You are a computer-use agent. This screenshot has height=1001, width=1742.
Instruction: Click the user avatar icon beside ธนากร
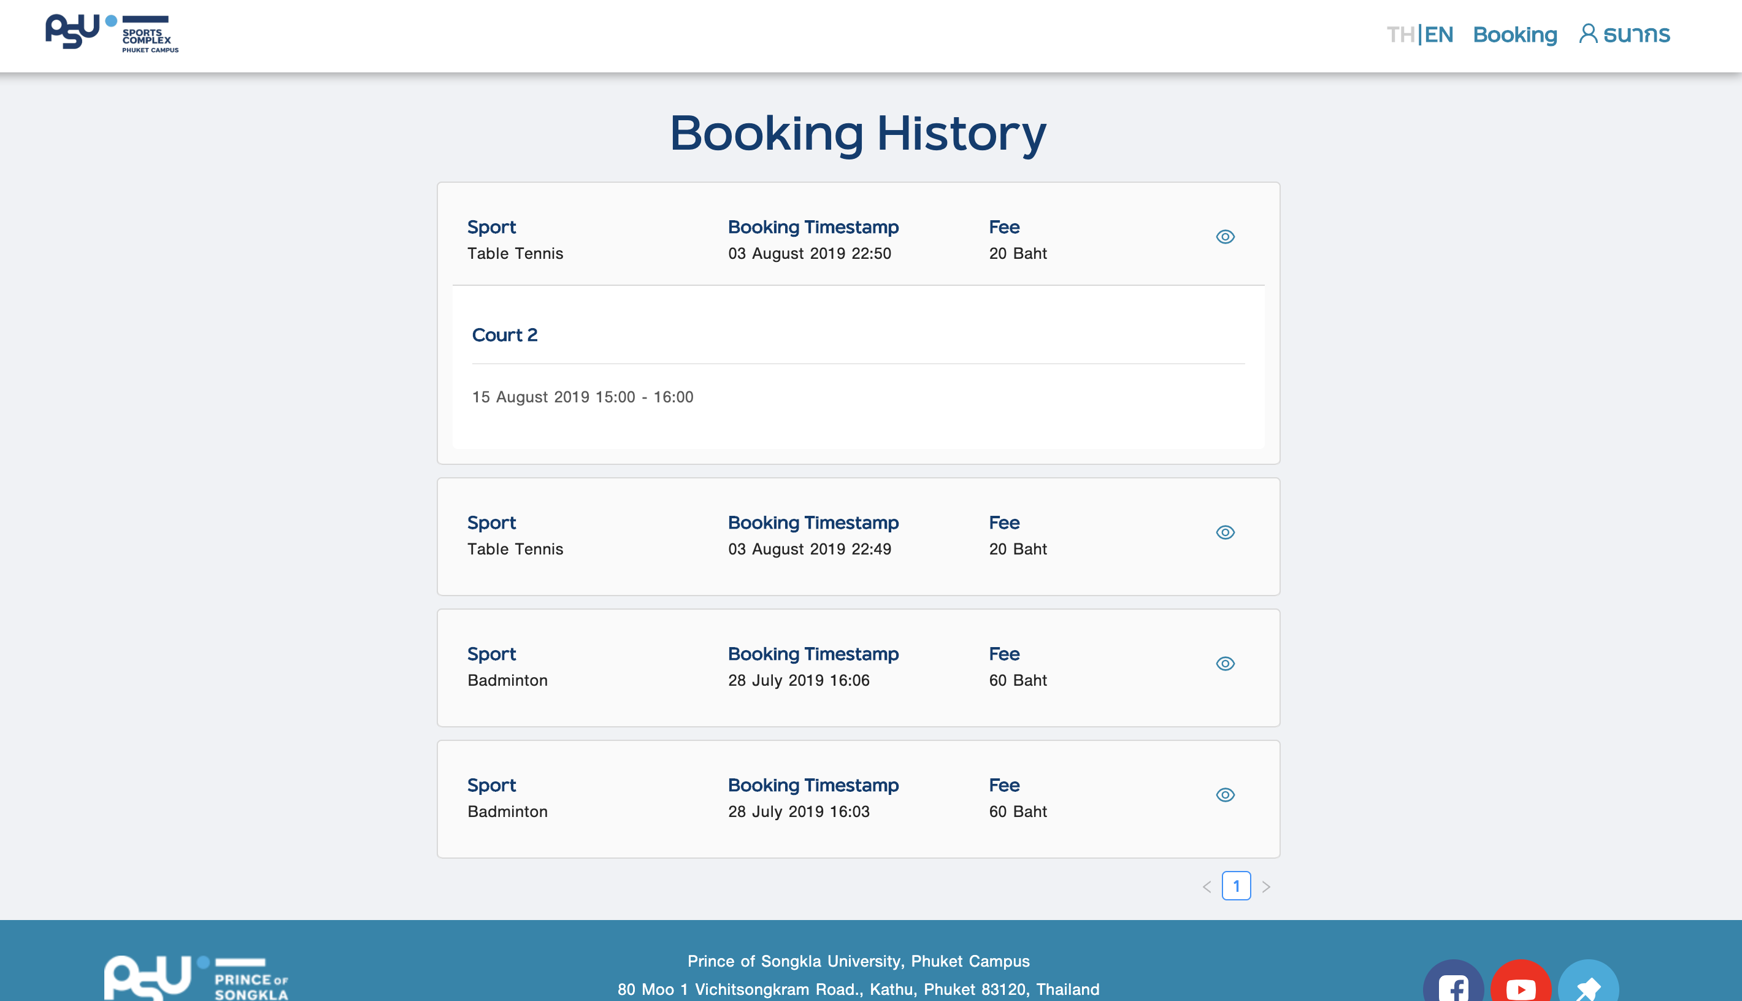(1588, 34)
